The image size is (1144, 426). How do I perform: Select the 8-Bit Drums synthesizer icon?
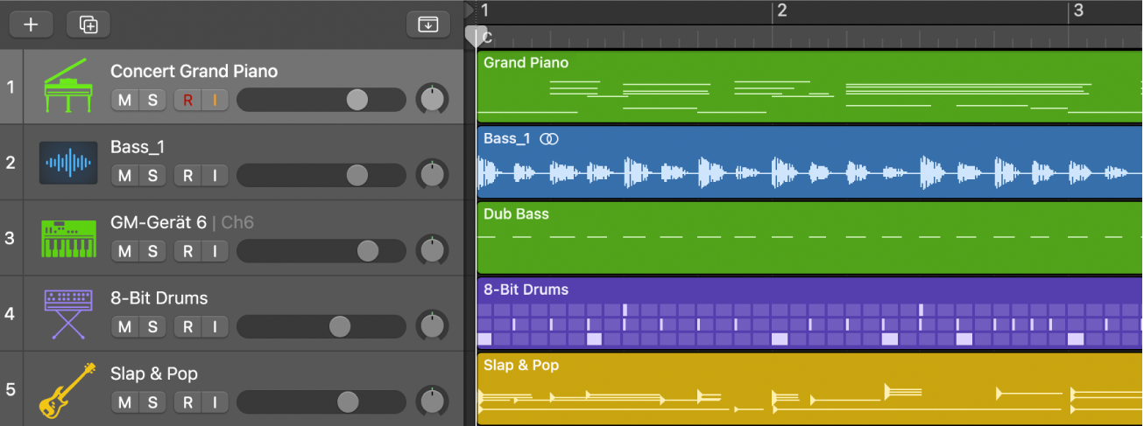coord(68,314)
